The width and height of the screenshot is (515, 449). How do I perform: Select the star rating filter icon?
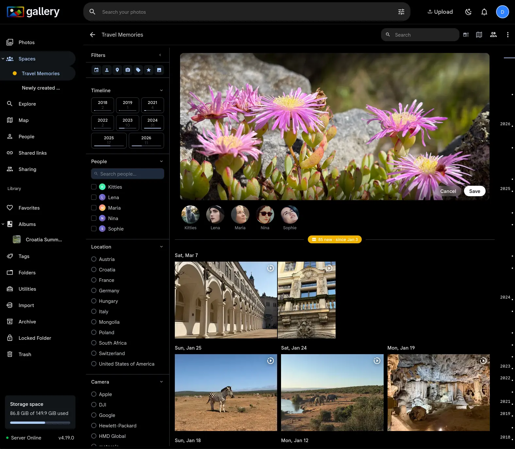coord(149,70)
